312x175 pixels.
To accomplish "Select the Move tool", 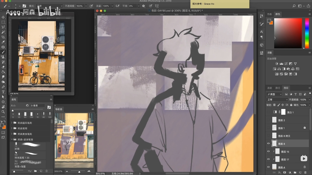I will point(3,17).
